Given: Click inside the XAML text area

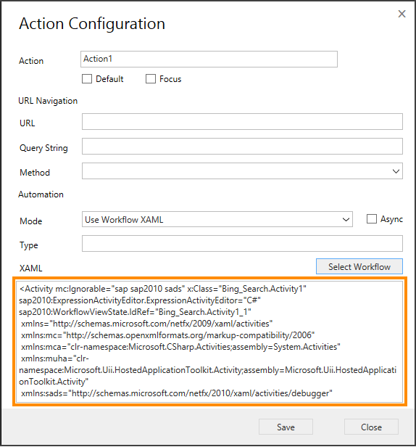Looking at the screenshot, I should (x=209, y=342).
